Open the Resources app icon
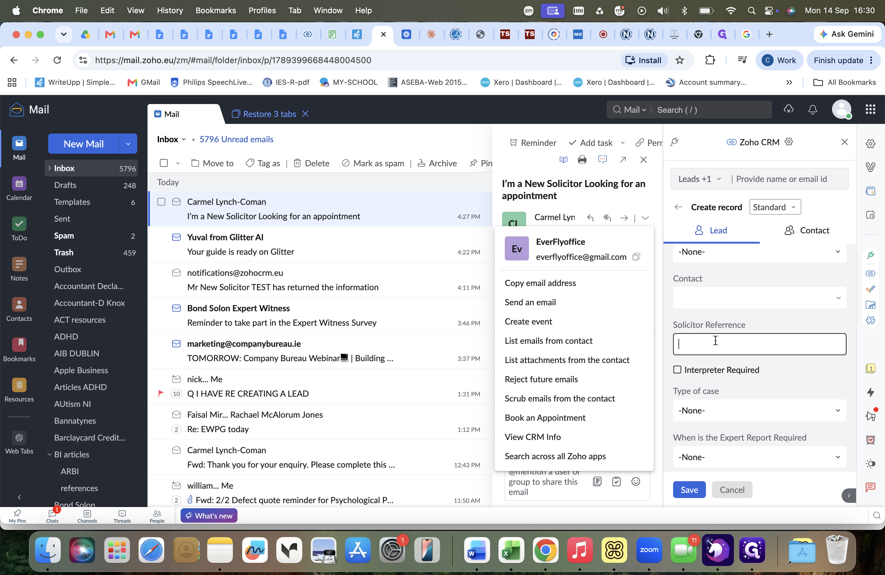Viewport: 885px width, 575px height. 19,390
